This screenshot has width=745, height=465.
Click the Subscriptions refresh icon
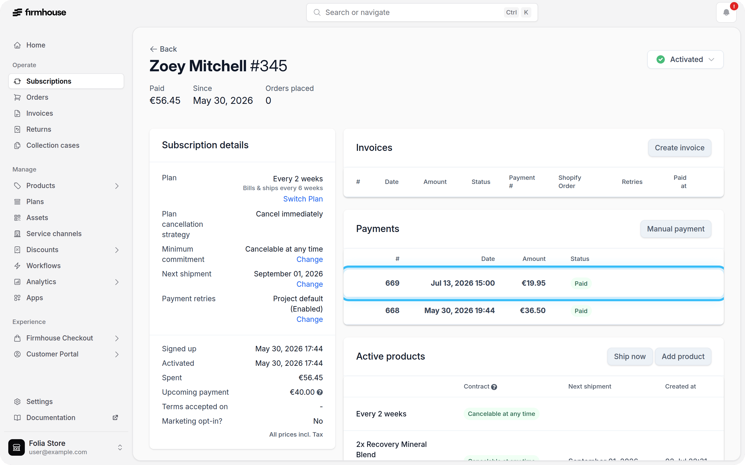point(17,81)
